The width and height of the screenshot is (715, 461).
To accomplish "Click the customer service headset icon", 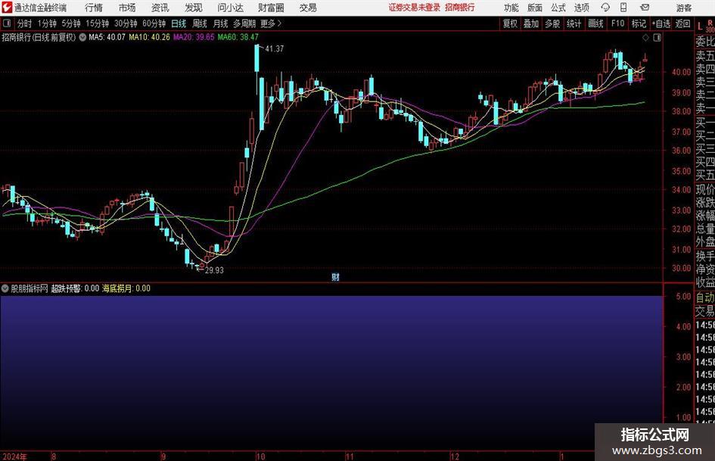I will click(605, 8).
